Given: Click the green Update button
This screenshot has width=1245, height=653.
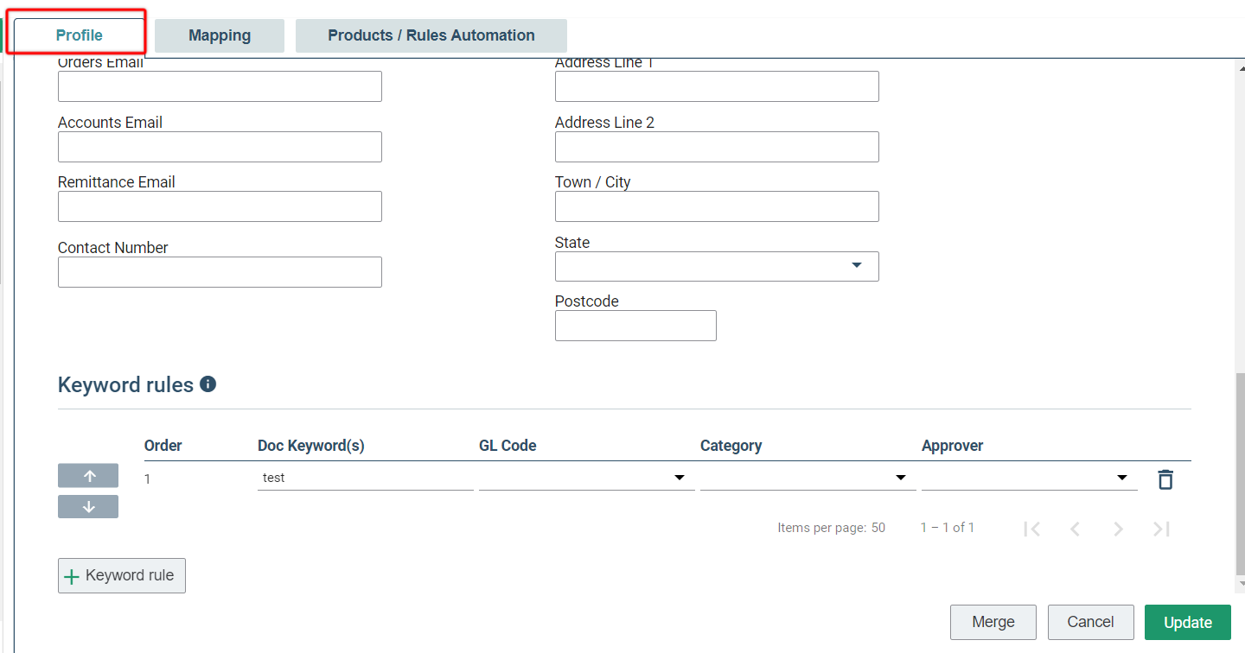Looking at the screenshot, I should [x=1188, y=622].
